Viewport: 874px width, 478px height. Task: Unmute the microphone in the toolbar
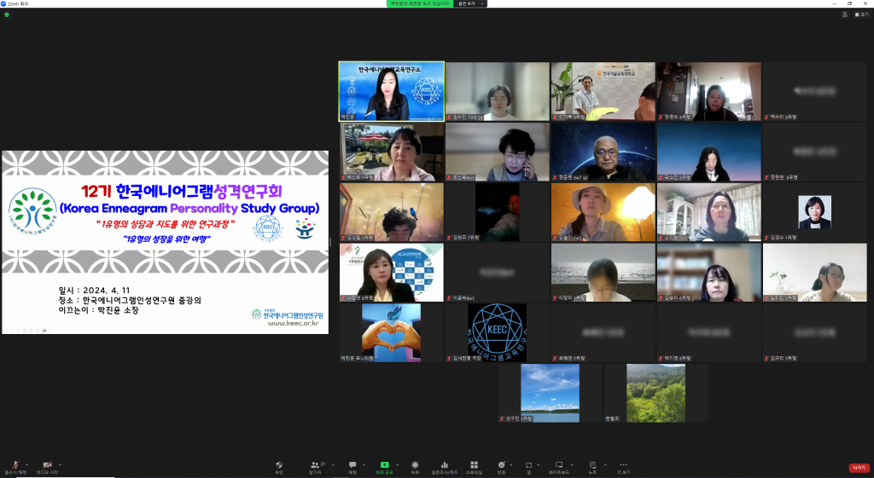(x=15, y=466)
